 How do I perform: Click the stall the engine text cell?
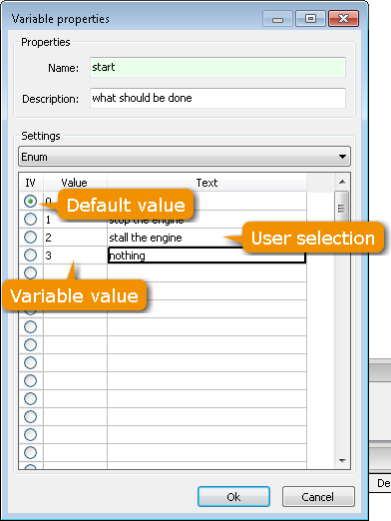click(x=206, y=238)
